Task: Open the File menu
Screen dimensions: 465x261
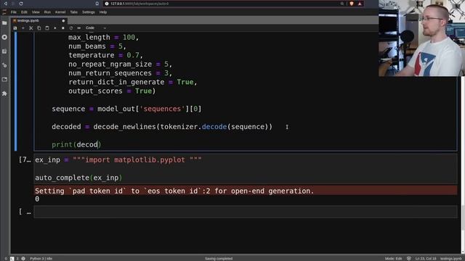Action: click(x=14, y=12)
